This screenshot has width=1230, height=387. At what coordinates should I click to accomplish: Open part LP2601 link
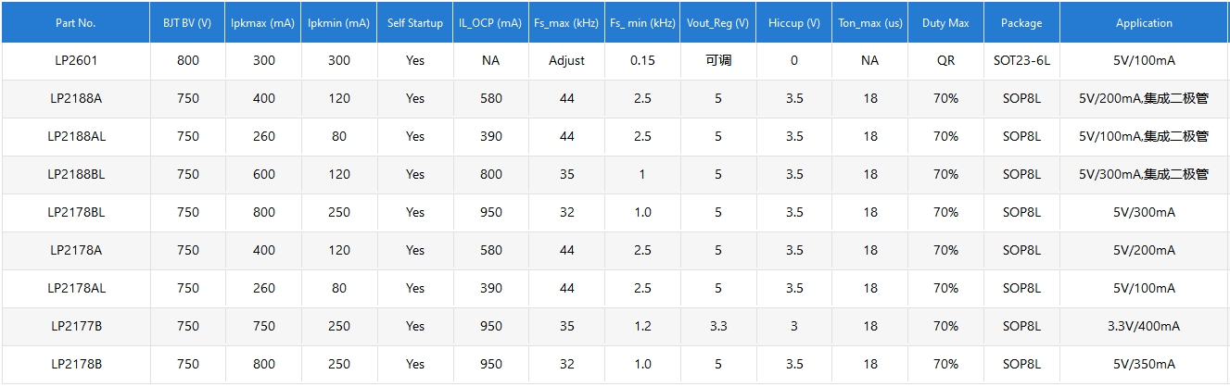(76, 60)
